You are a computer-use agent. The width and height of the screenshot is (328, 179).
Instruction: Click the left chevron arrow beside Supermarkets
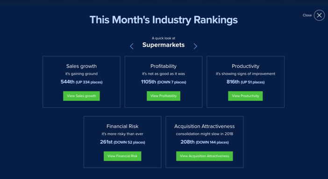tap(132, 46)
